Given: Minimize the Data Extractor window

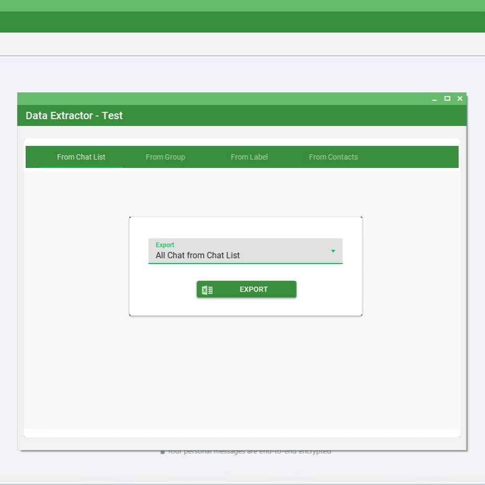Looking at the screenshot, I should 434,99.
